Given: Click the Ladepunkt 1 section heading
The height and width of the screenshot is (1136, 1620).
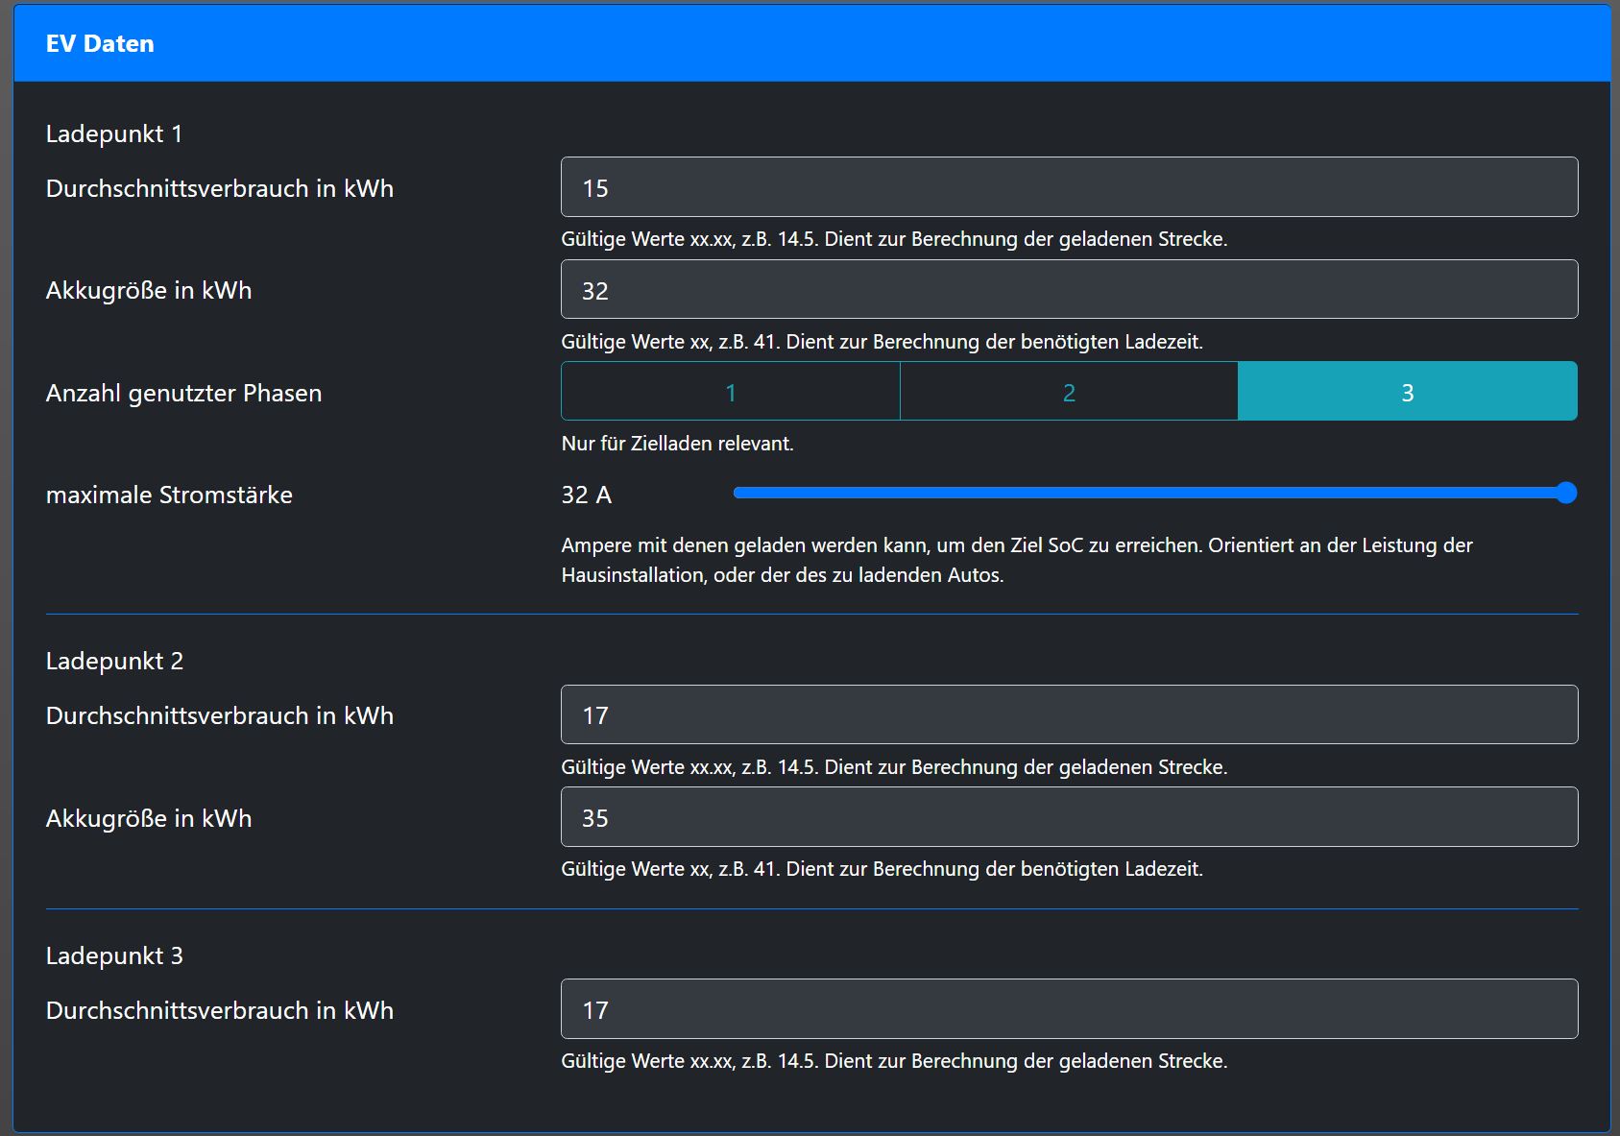Looking at the screenshot, I should click(114, 133).
